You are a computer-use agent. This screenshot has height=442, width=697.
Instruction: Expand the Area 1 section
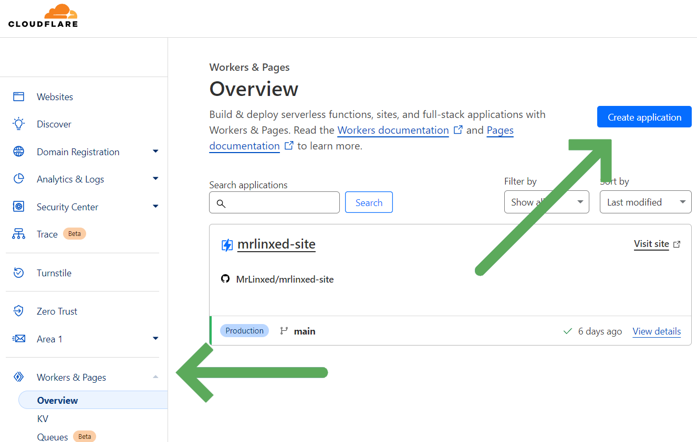pyautogui.click(x=155, y=339)
